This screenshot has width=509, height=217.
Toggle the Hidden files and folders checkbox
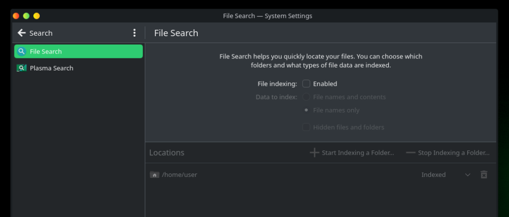tap(306, 127)
